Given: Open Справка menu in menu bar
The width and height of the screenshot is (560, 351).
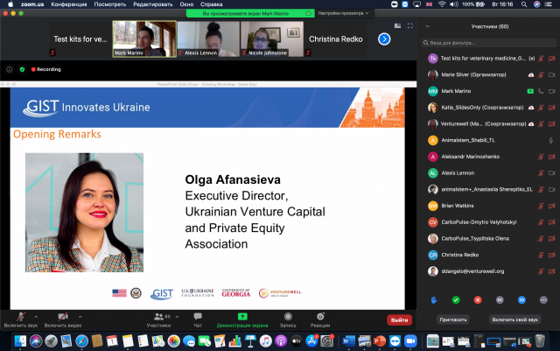Looking at the screenshot, I should [212, 4].
